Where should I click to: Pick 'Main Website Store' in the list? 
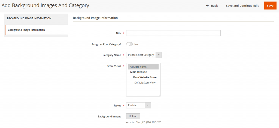[x=144, y=77]
